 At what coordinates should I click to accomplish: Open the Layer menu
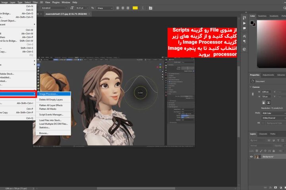coord(13,2)
